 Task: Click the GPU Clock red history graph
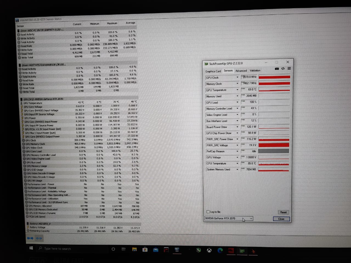point(274,77)
